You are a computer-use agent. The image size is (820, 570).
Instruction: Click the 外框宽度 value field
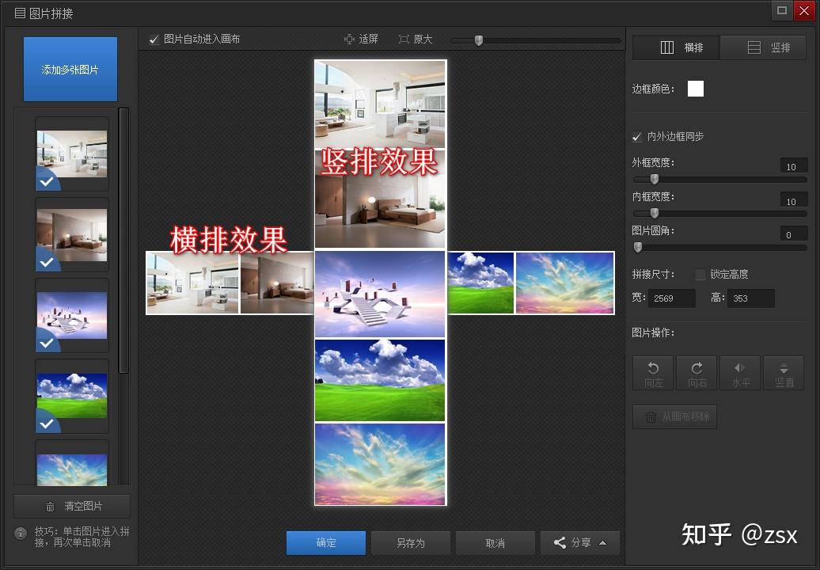point(794,166)
